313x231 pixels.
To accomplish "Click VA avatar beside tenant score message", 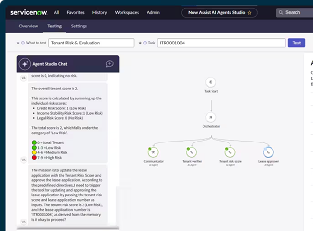I will pos(24,160).
